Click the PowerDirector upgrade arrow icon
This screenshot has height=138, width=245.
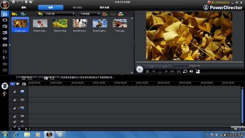[x=206, y=7]
